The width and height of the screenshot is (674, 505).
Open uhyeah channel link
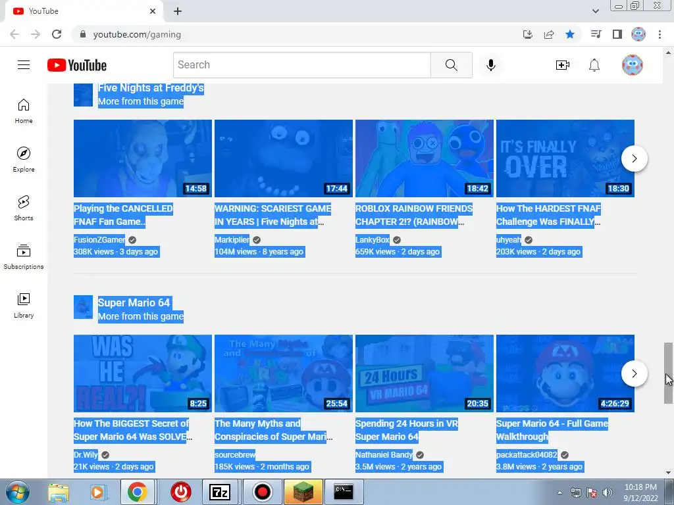(509, 239)
